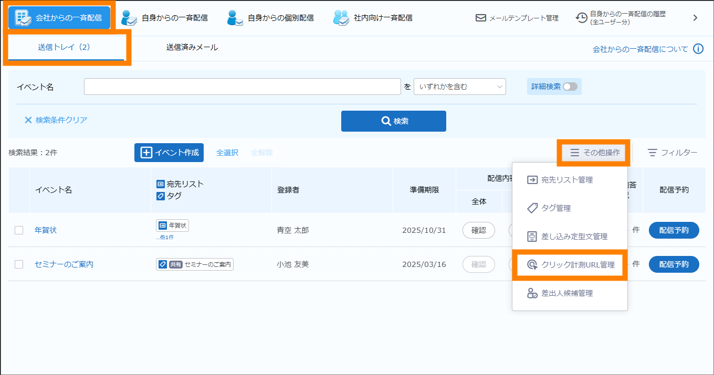714x375 pixels.
Task: Toggle the 詳細検索 switch
Action: click(x=570, y=87)
